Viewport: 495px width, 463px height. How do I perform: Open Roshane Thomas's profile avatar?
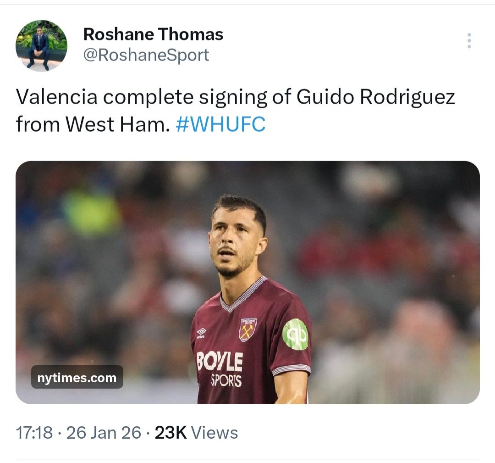pos(41,46)
